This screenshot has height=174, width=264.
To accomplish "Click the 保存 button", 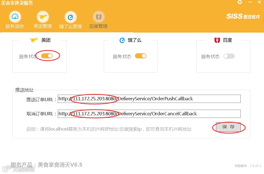I will coord(228,127).
